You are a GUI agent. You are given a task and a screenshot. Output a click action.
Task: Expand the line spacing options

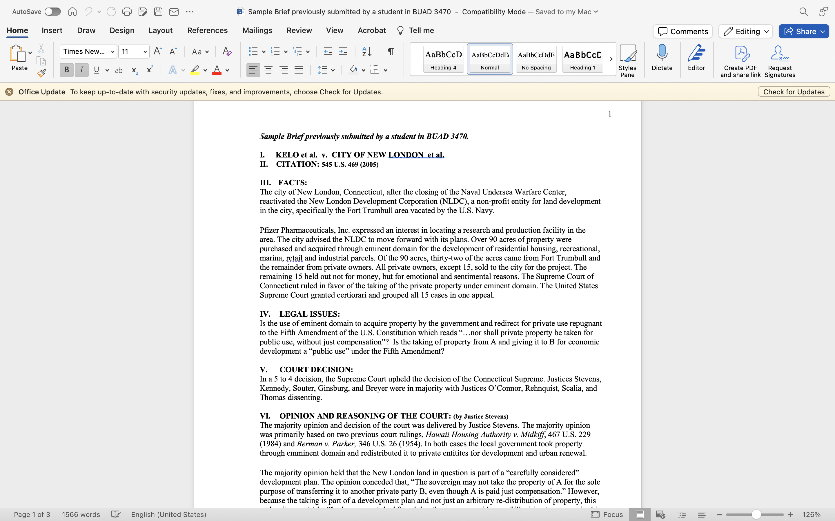[333, 70]
